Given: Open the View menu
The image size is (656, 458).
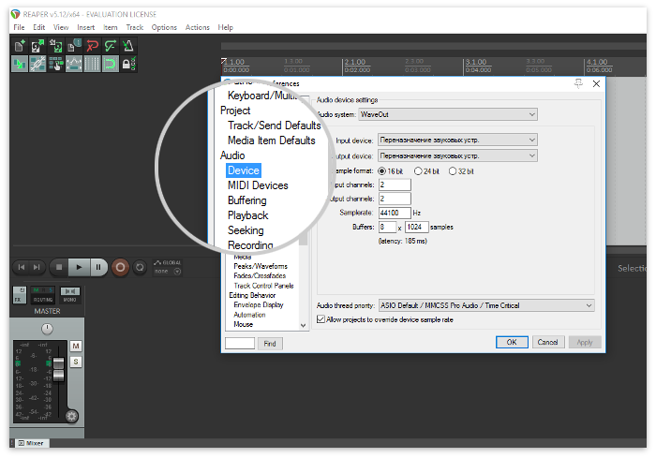Looking at the screenshot, I should tap(61, 27).
